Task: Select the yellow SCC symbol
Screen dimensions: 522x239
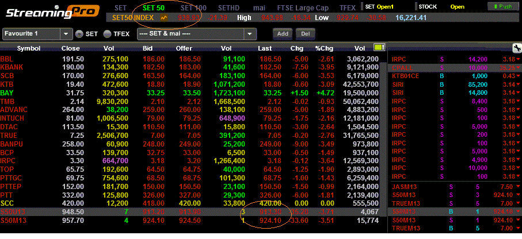Action: coord(7,203)
